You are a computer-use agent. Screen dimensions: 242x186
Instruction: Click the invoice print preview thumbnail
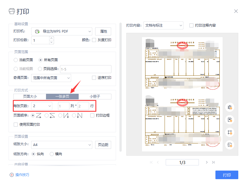click(182, 94)
